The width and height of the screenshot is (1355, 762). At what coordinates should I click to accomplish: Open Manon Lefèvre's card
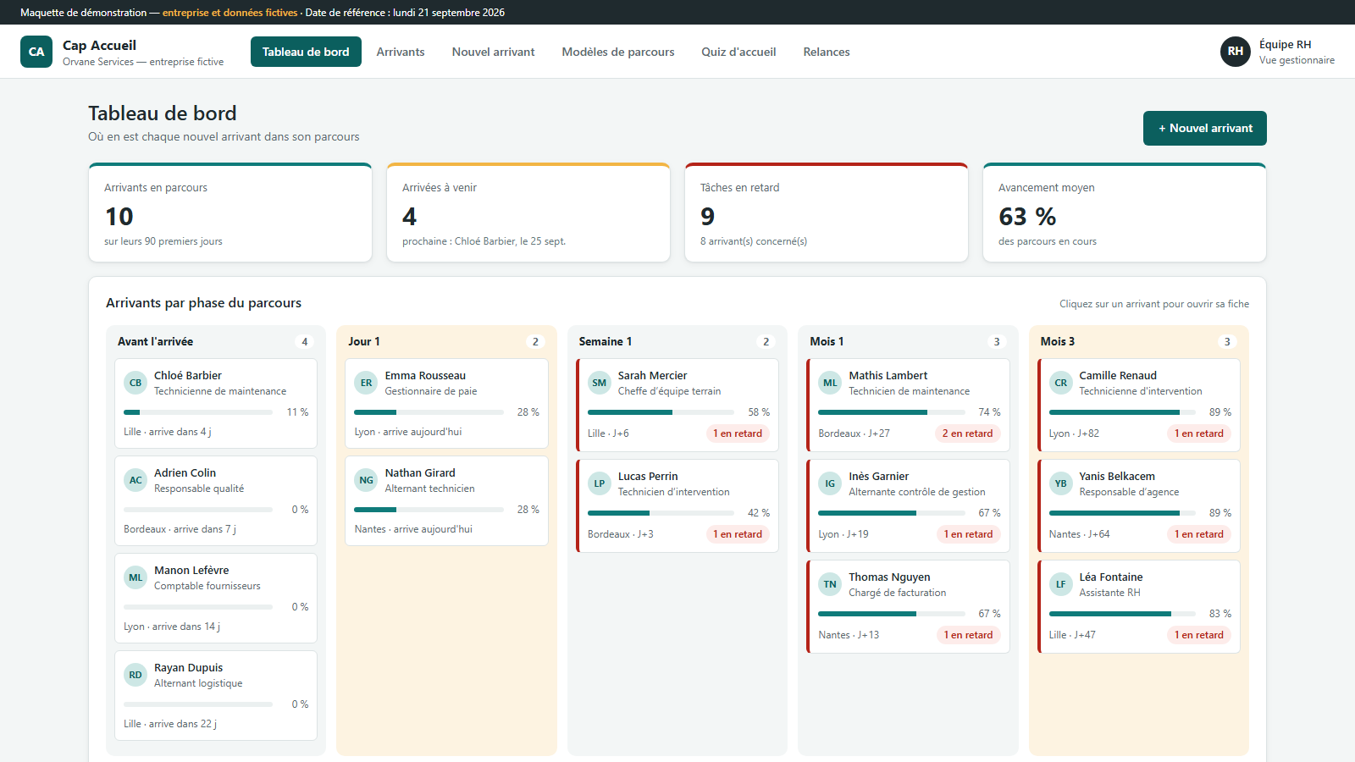click(x=216, y=598)
